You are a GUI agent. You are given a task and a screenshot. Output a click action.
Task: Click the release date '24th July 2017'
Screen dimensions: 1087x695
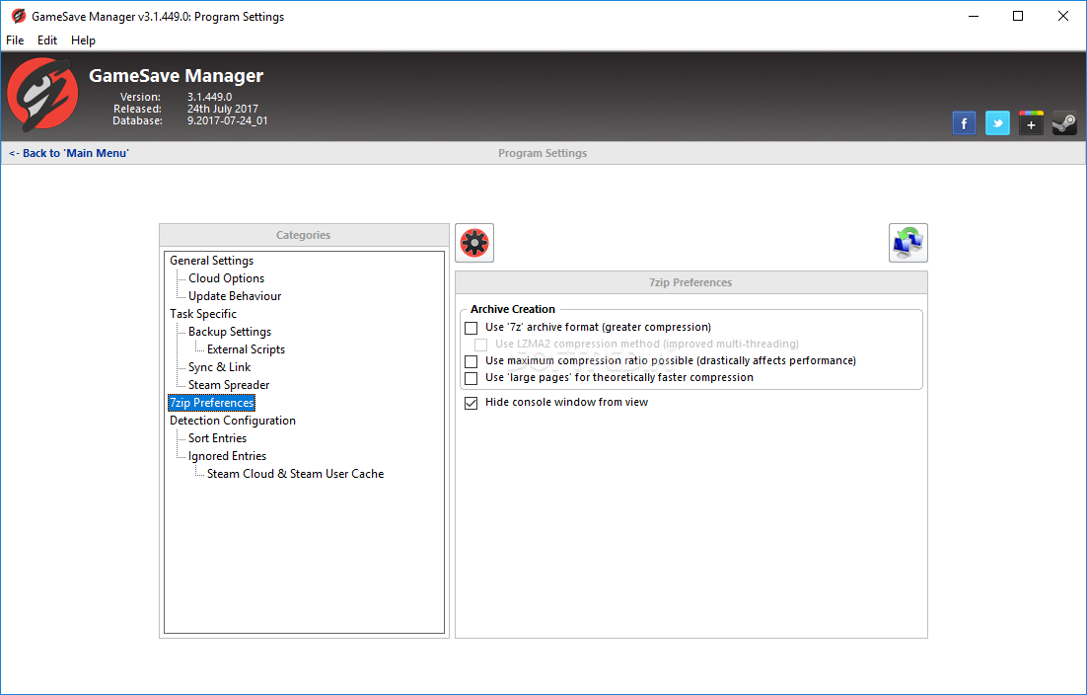(223, 109)
